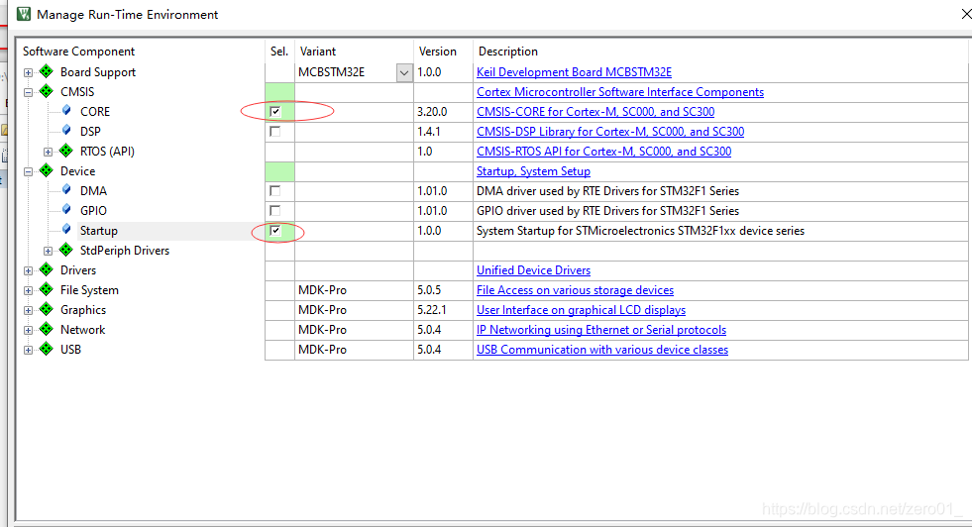972x527 pixels.
Task: Click the Network green diamond icon
Action: click(x=47, y=330)
